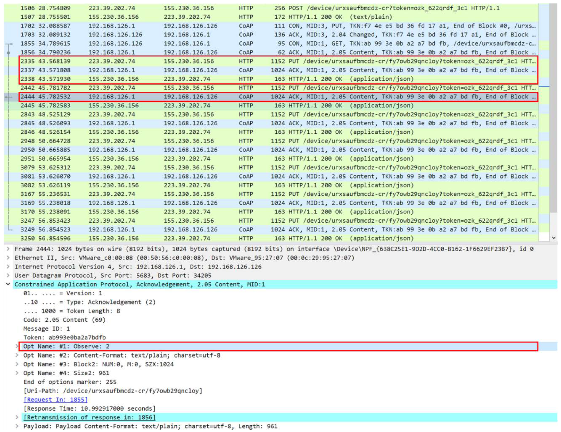
Task: Expand Opt Name #4 Size2 option
Action: point(17,373)
